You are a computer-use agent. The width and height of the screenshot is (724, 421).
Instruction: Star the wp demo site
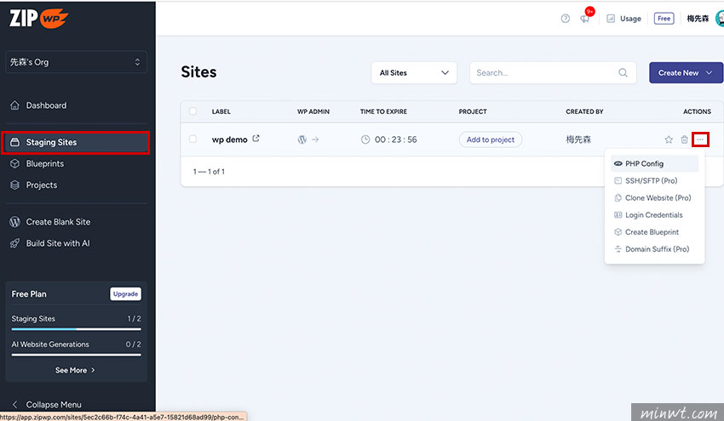[x=669, y=139]
